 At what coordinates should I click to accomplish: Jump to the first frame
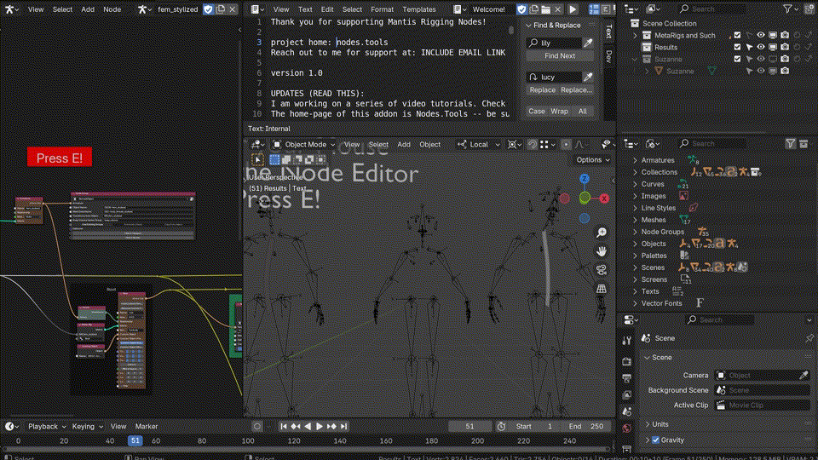[283, 427]
